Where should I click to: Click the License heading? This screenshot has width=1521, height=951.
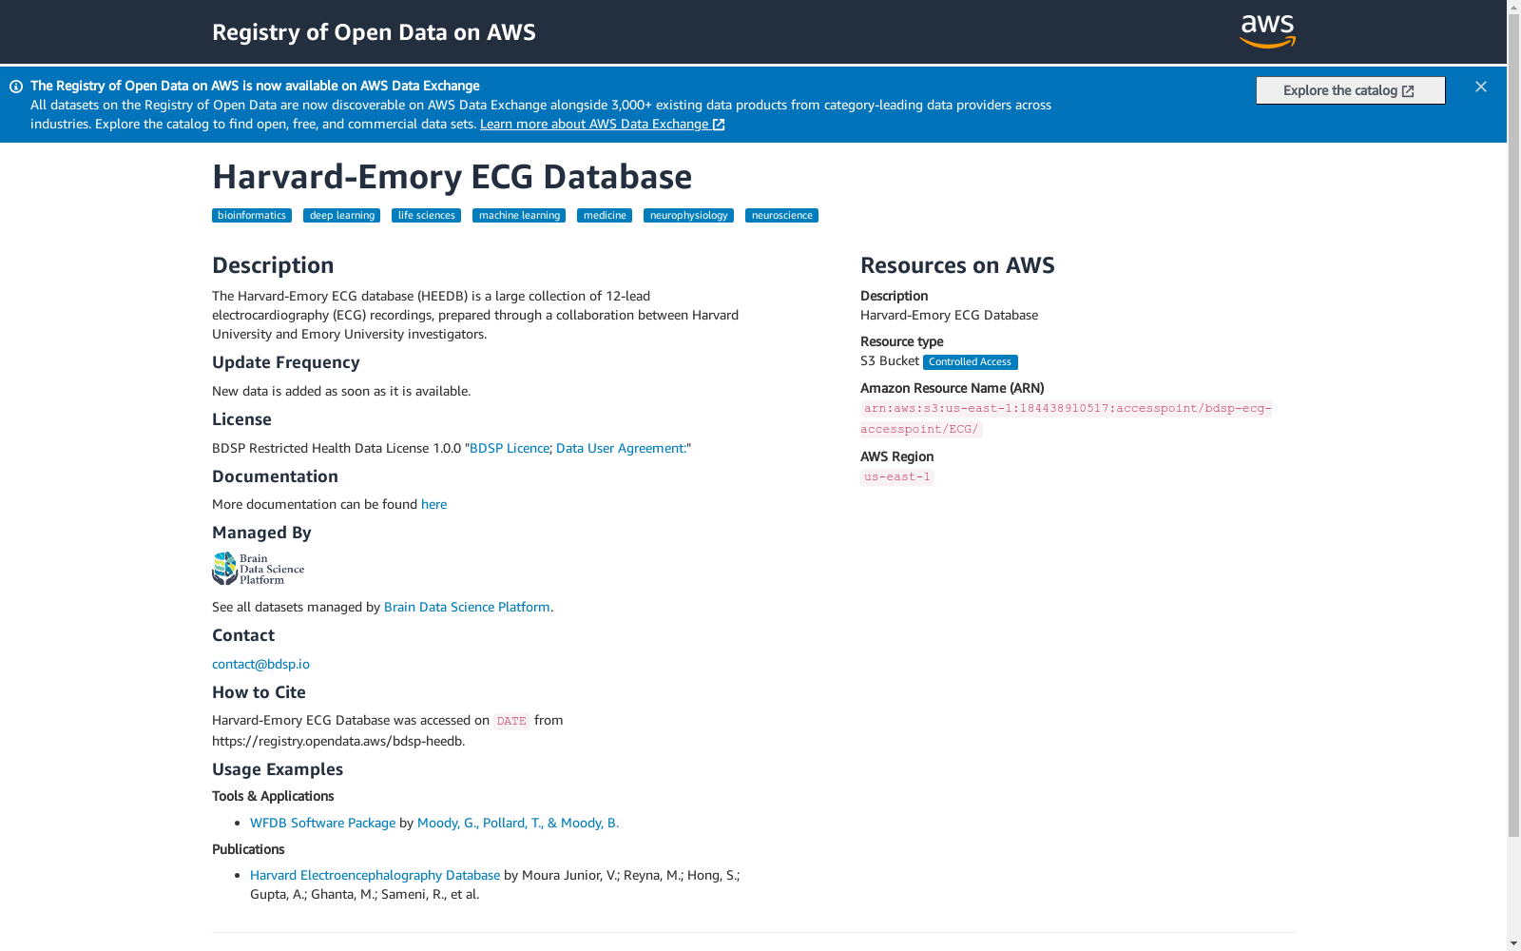[x=241, y=419]
